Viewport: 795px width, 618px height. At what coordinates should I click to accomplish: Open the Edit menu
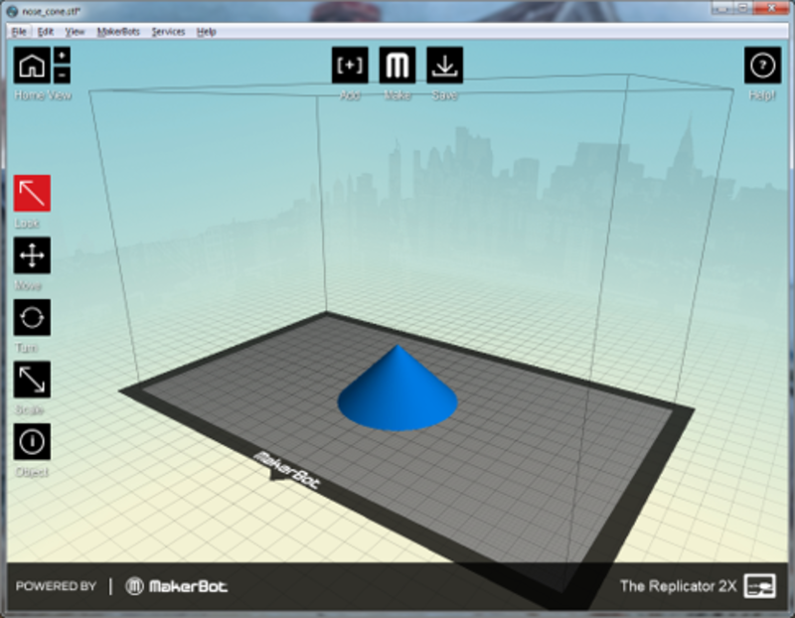coord(46,32)
